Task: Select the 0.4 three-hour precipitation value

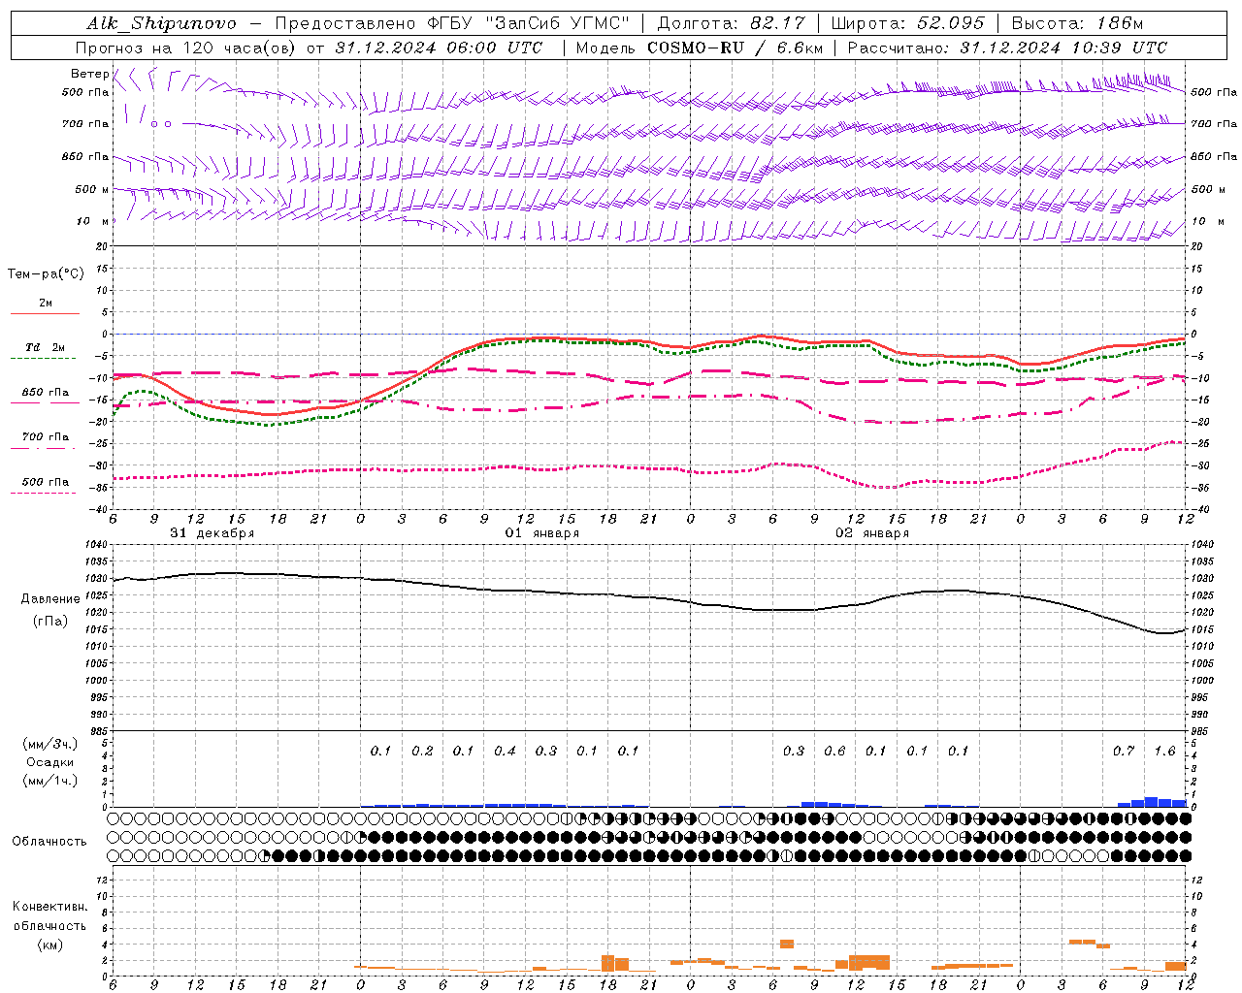Action: tap(505, 752)
